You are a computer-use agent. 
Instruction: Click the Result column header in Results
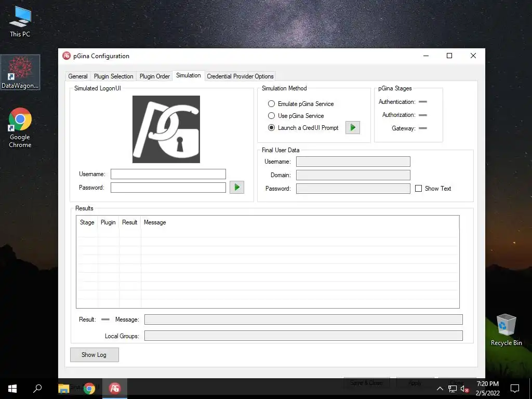[x=129, y=222]
